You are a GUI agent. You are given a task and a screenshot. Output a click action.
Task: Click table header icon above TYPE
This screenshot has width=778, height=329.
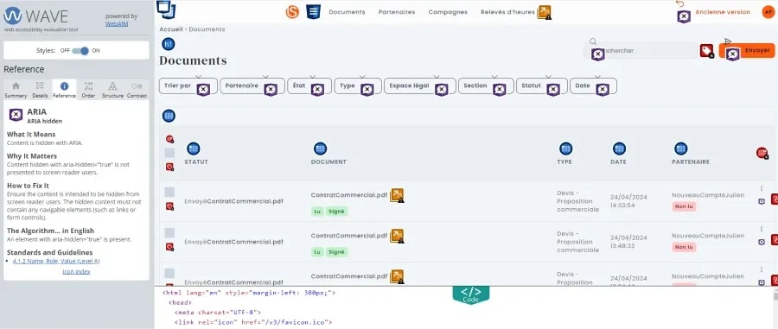[565, 149]
